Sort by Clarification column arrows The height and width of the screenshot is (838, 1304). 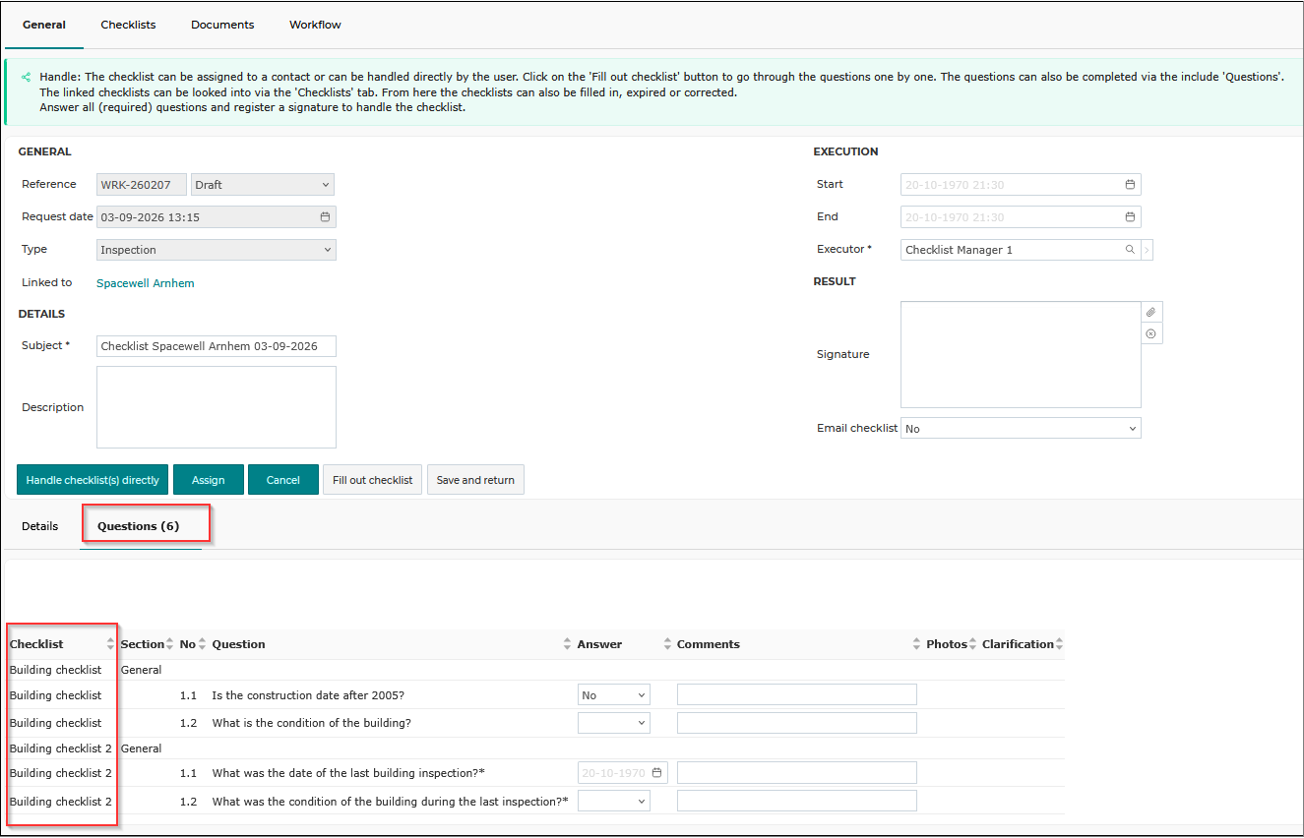point(1059,644)
